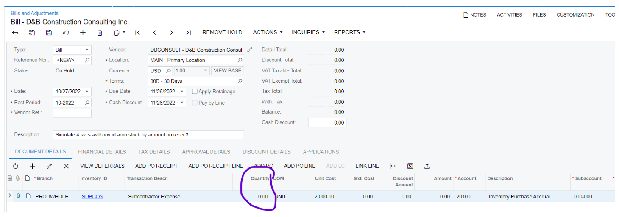Expand the REPORTS menu

tap(349, 32)
